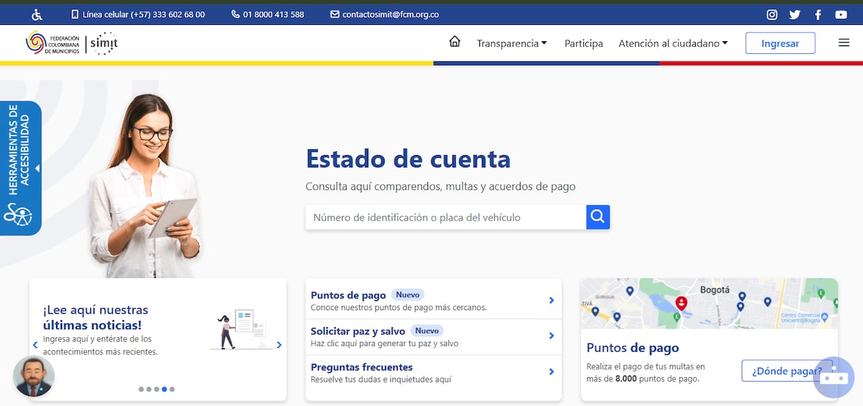Open the Facebook icon in the top bar
Screen dimensions: 863x406
tap(817, 13)
